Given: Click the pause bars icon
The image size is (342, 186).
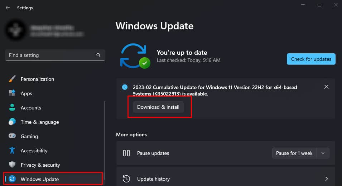Looking at the screenshot, I should (x=126, y=153).
